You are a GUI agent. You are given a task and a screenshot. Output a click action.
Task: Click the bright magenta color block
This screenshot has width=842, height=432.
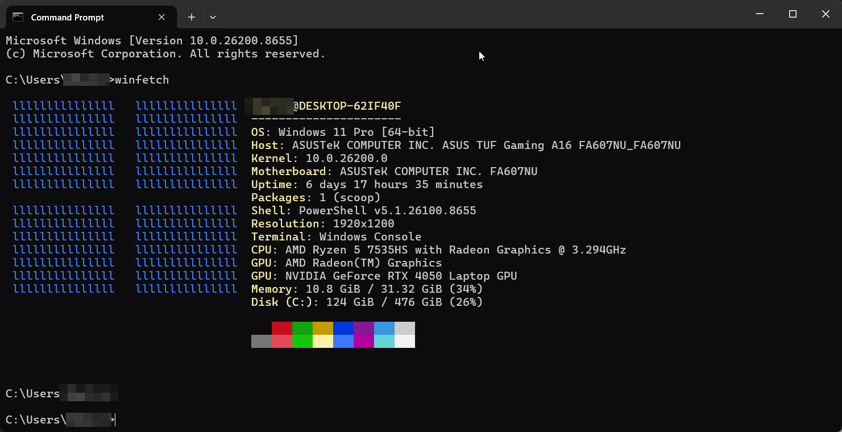[x=364, y=341]
